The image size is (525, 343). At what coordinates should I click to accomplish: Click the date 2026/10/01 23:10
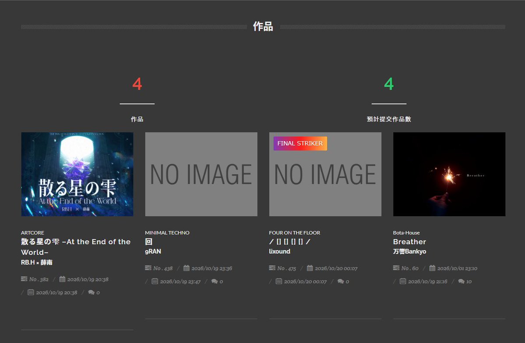click(458, 268)
